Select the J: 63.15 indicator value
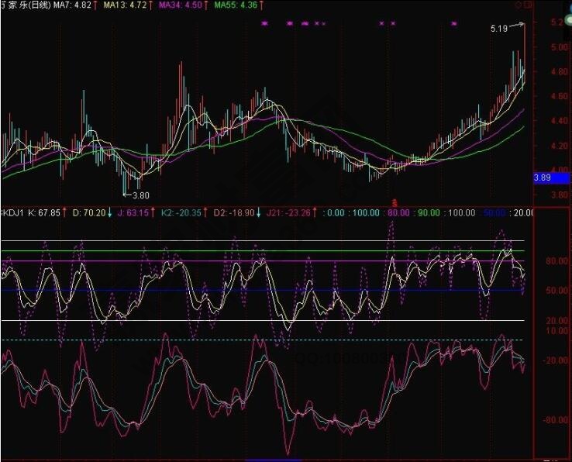This screenshot has height=462, width=572. coord(135,212)
